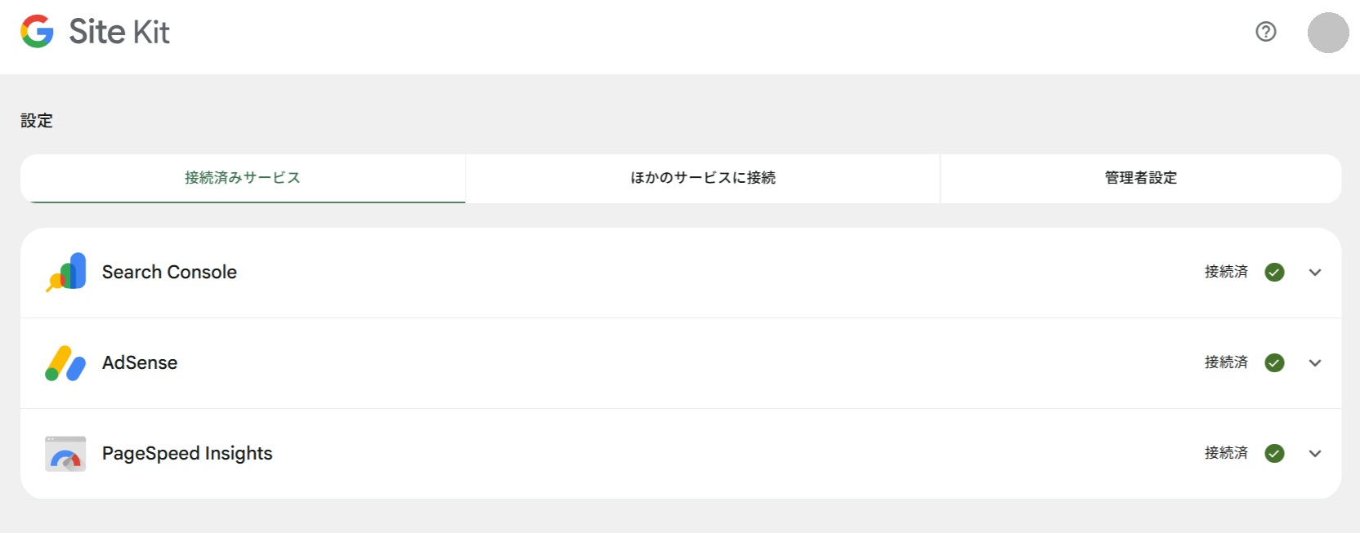Click the Search Console service name

(169, 273)
